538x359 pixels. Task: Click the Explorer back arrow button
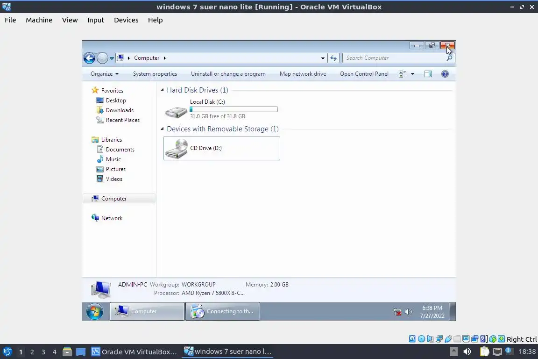pyautogui.click(x=90, y=58)
